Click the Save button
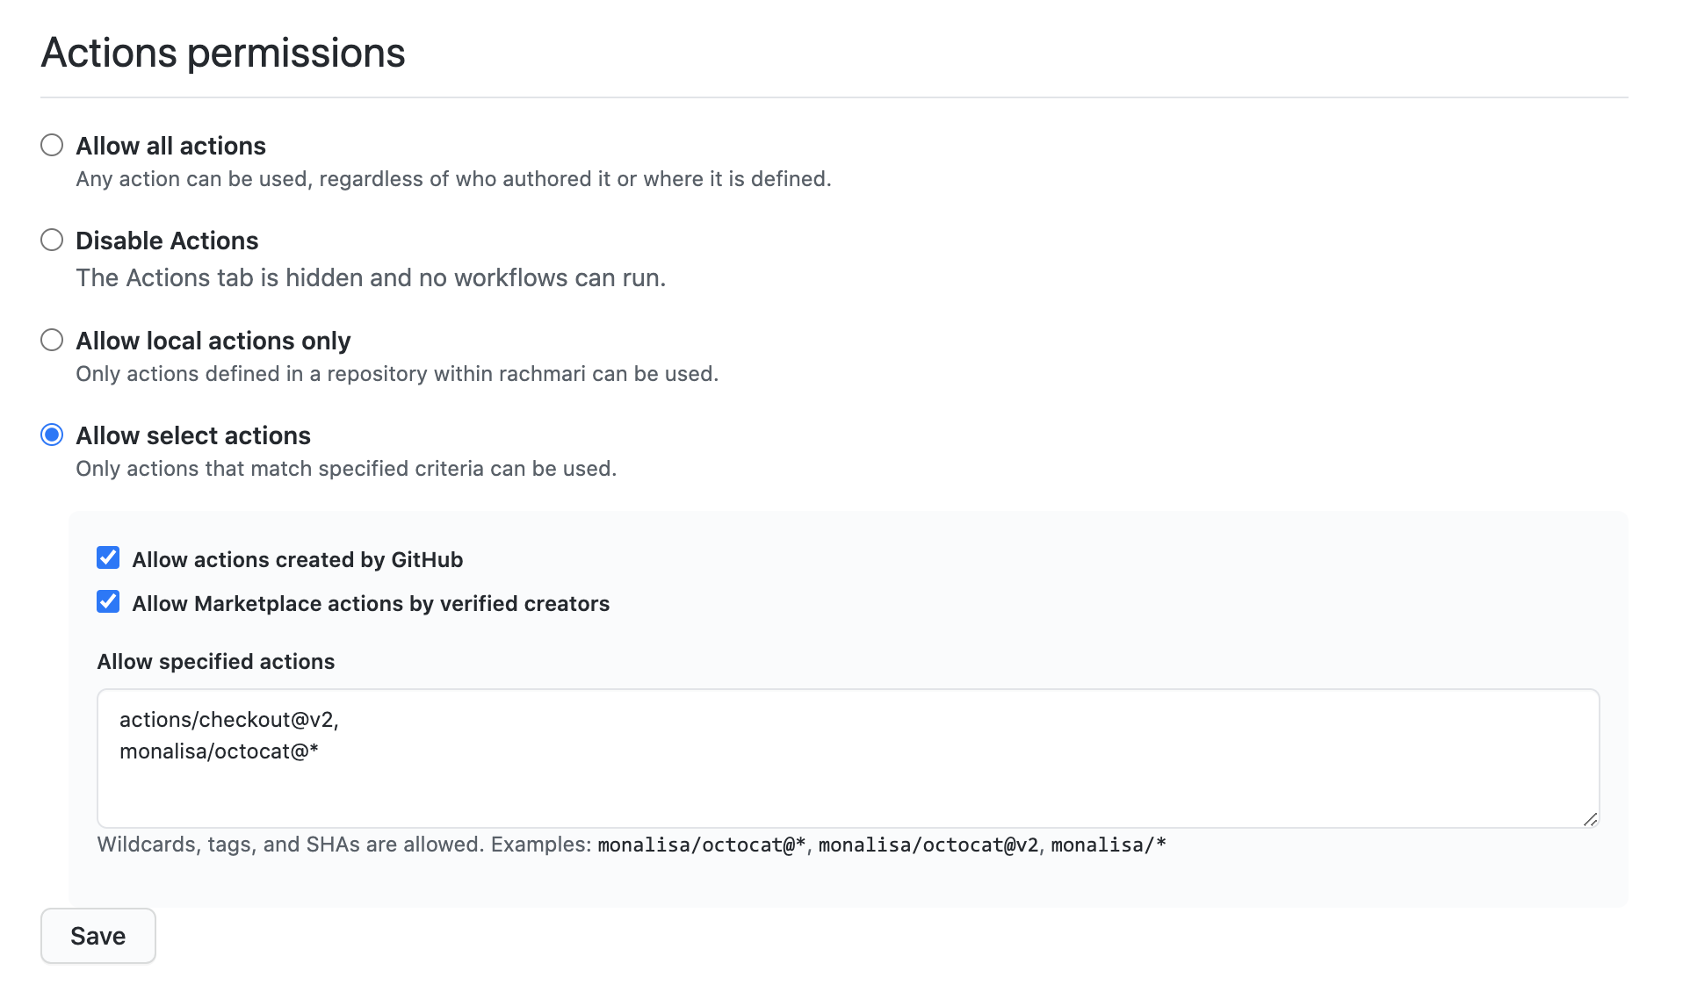The width and height of the screenshot is (1683, 992). click(98, 936)
